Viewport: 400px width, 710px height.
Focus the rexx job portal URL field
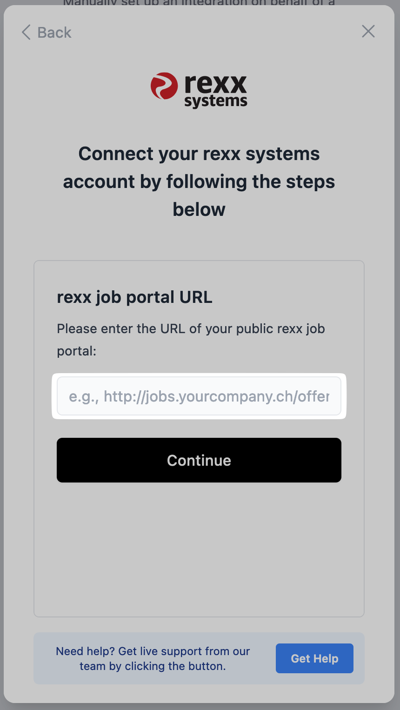[199, 396]
